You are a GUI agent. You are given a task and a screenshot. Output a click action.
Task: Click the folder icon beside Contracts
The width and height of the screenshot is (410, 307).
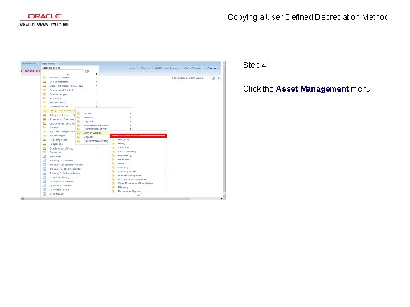pyautogui.click(x=113, y=148)
